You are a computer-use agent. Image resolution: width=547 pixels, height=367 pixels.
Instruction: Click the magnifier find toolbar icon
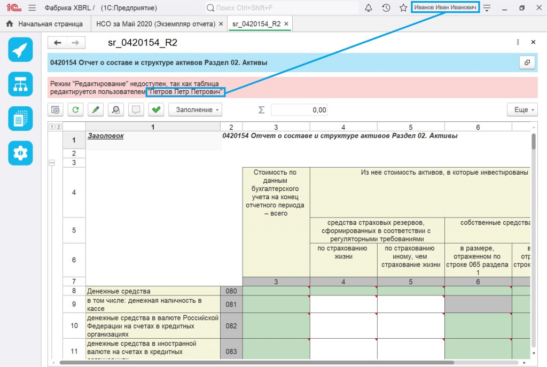click(x=116, y=110)
